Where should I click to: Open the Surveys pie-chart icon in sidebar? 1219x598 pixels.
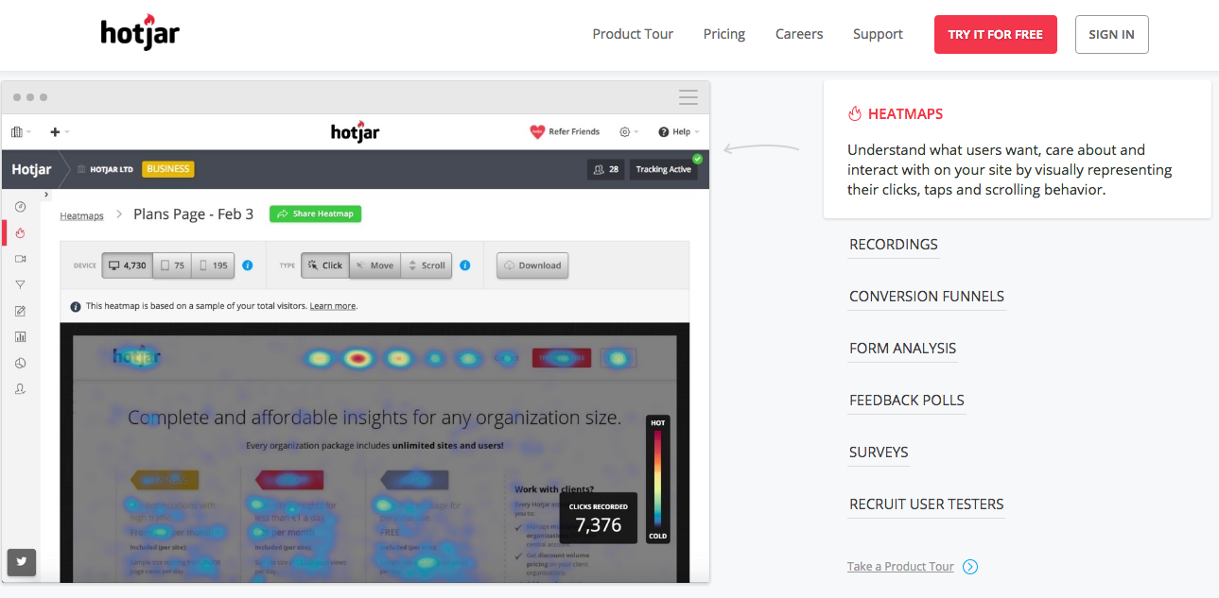coord(20,363)
